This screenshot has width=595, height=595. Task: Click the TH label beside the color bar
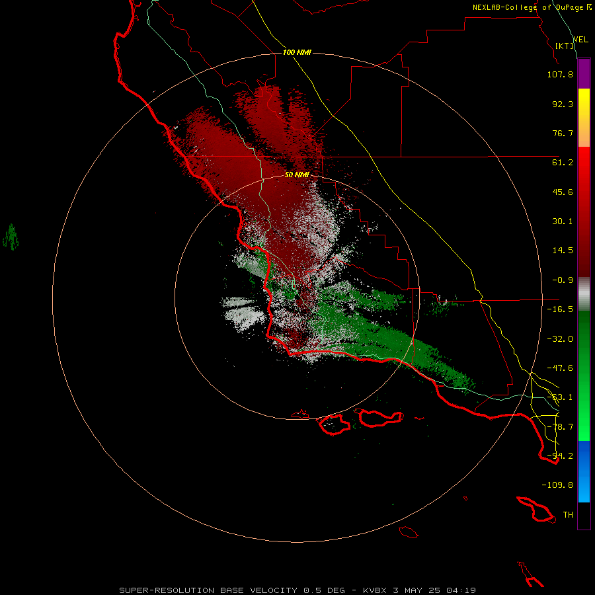568,515
